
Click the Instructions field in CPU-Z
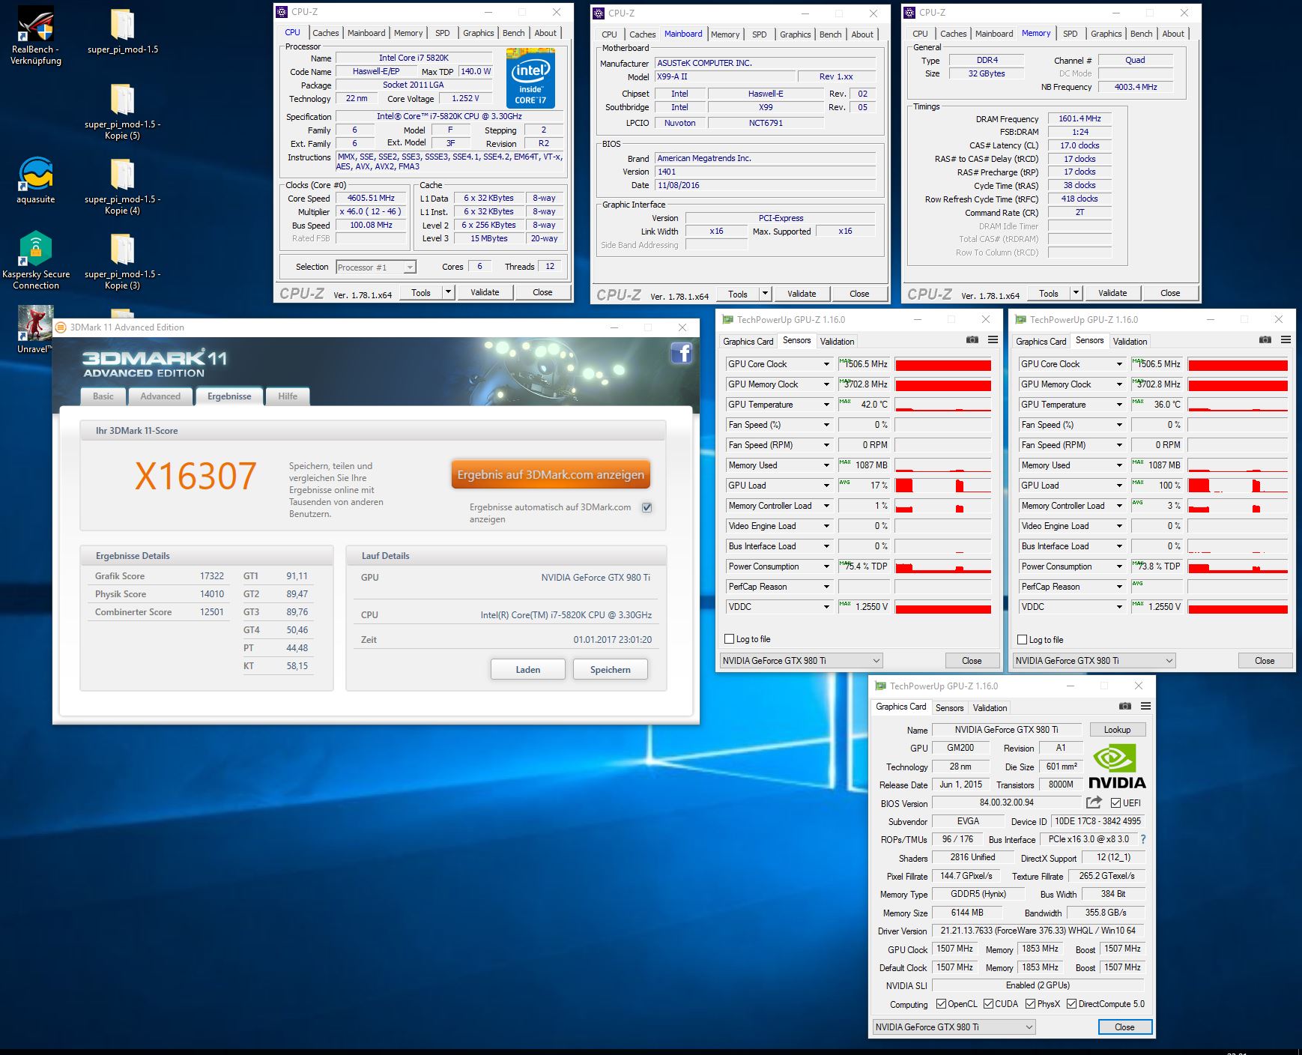[449, 161]
